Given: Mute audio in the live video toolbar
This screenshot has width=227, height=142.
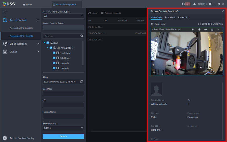Looking at the screenshot, I should tap(193, 30).
